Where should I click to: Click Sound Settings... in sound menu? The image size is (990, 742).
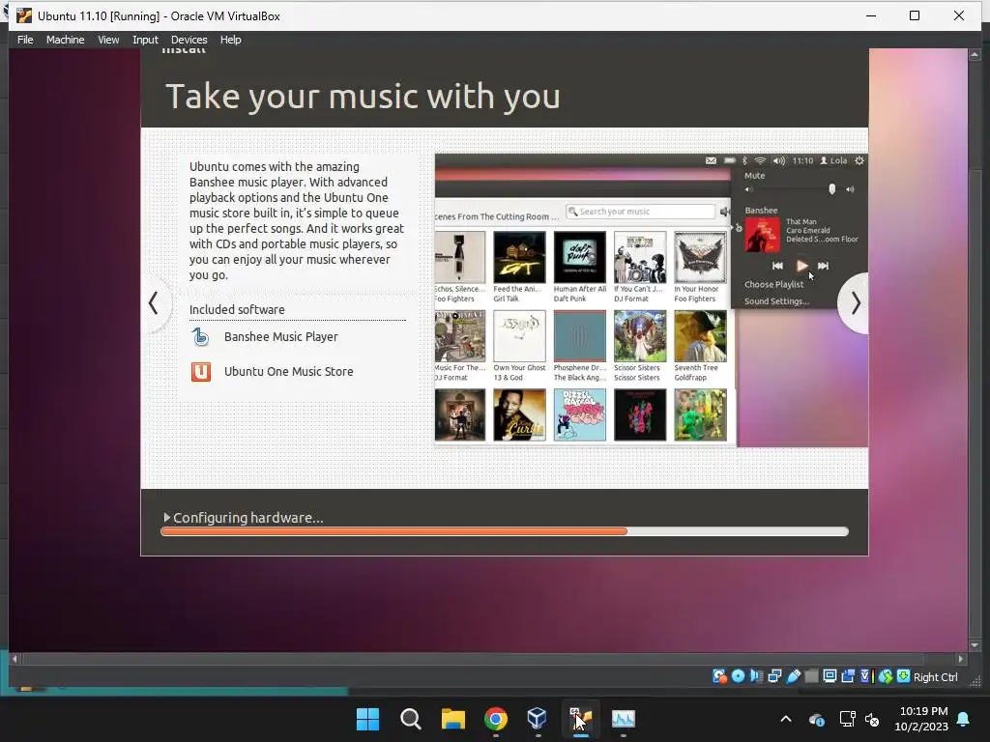776,301
